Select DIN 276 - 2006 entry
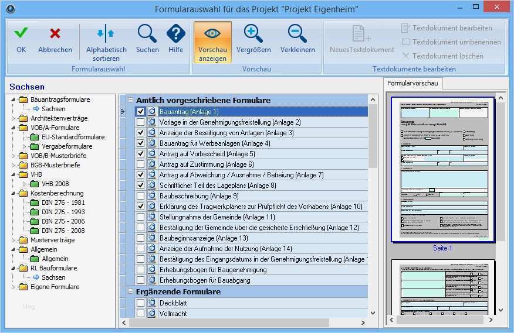Screen dimensions: 514x333 click(63, 221)
